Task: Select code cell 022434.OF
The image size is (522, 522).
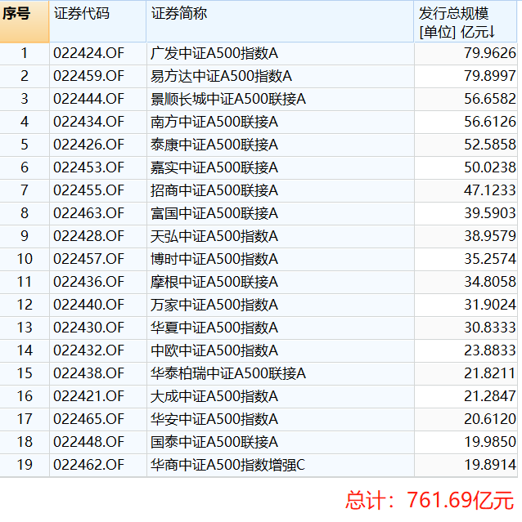Action: pyautogui.click(x=97, y=122)
